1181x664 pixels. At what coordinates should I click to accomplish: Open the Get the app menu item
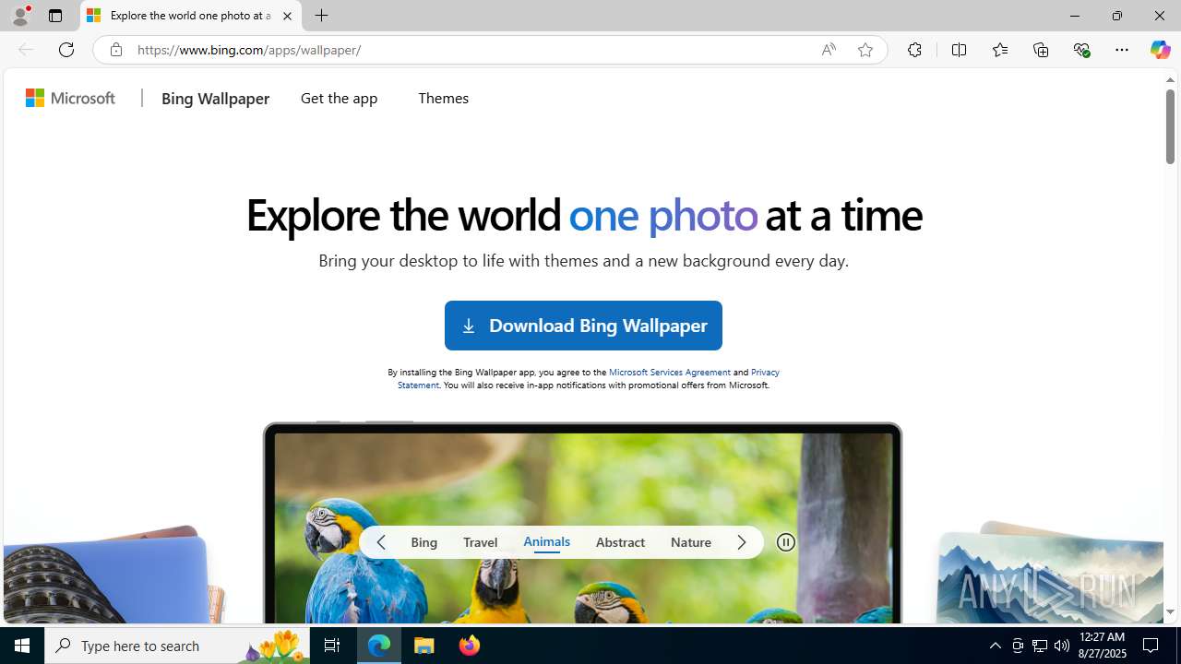coord(339,98)
